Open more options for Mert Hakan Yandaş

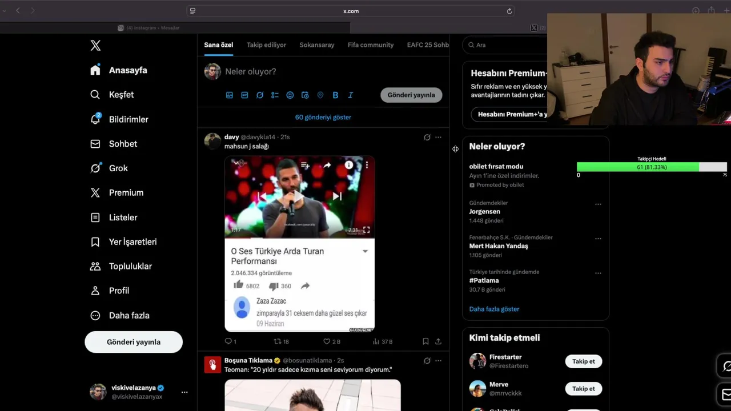[598, 239]
